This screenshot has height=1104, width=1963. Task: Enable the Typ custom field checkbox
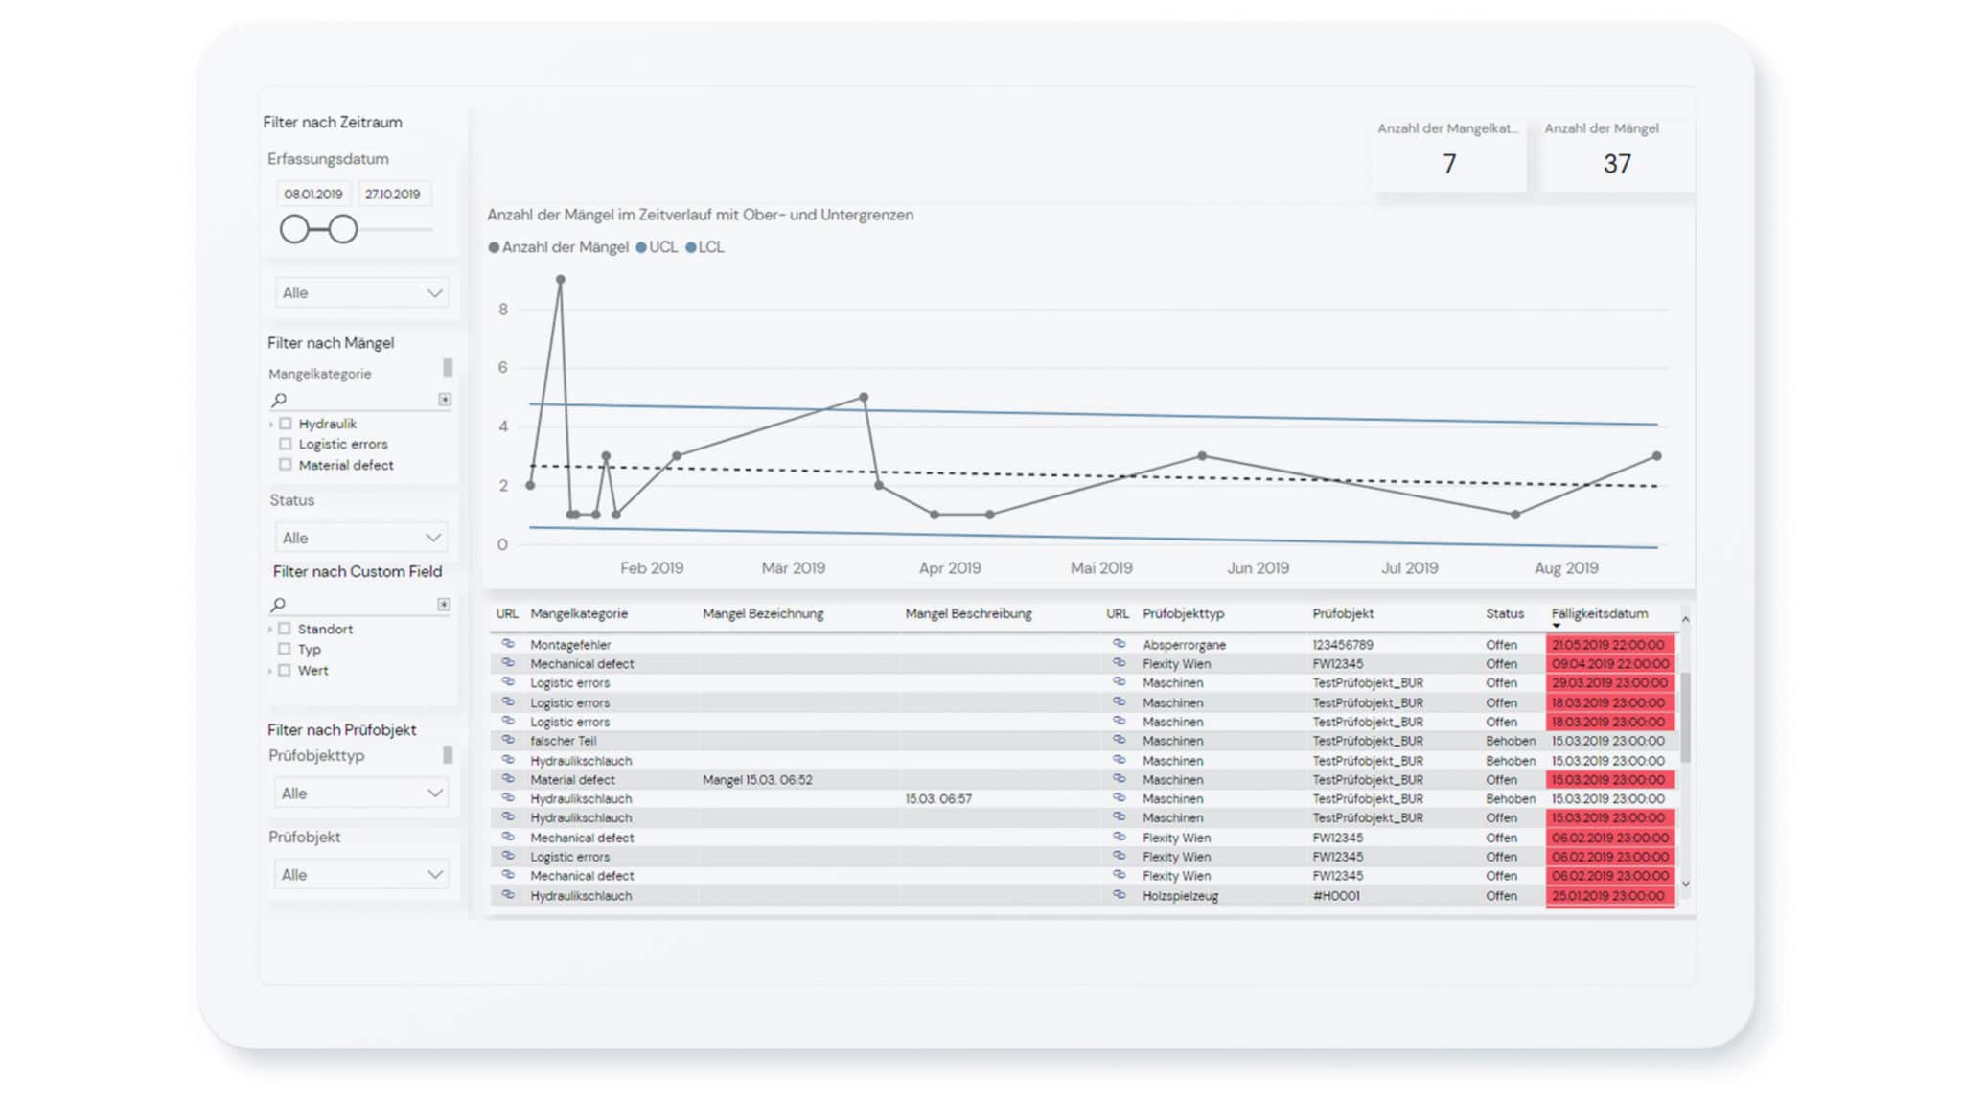(285, 649)
